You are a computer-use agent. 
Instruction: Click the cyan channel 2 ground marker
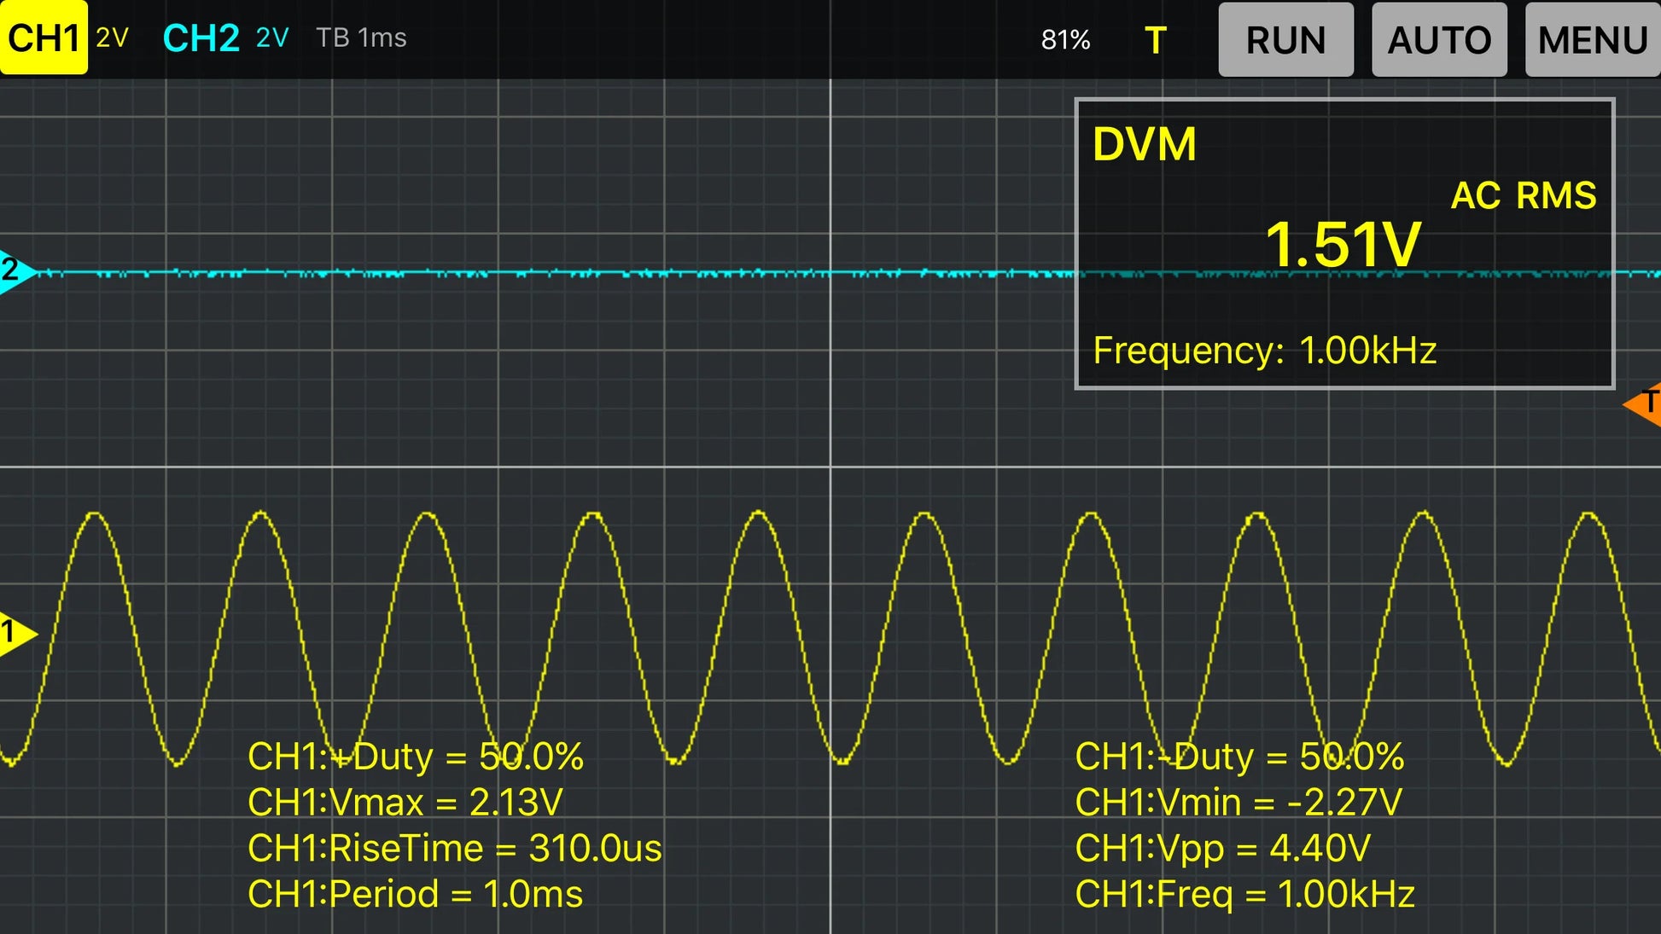(15, 271)
